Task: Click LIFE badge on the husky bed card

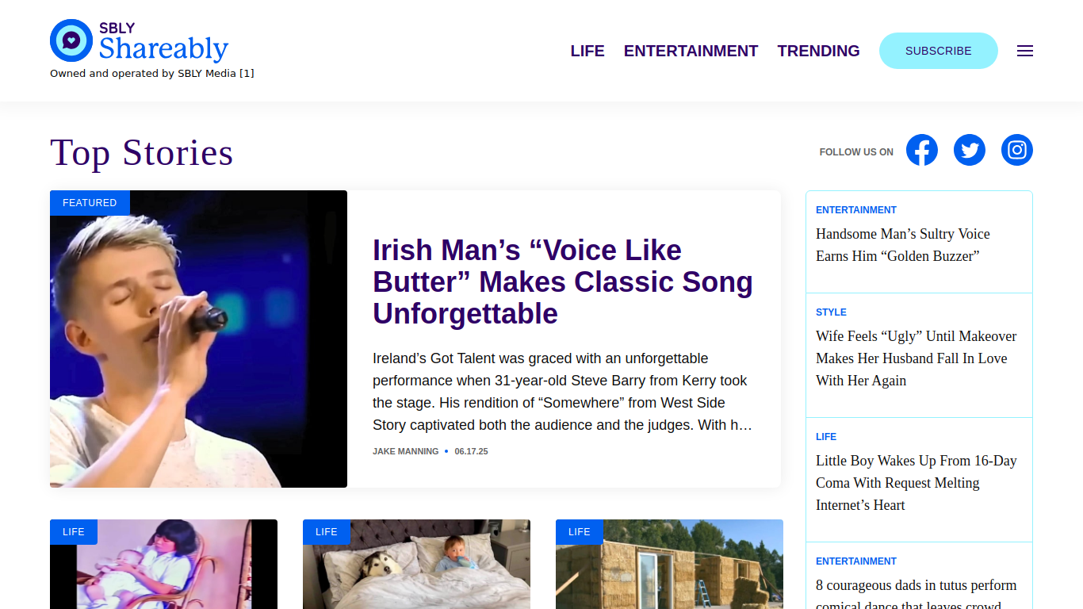Action: point(327,532)
